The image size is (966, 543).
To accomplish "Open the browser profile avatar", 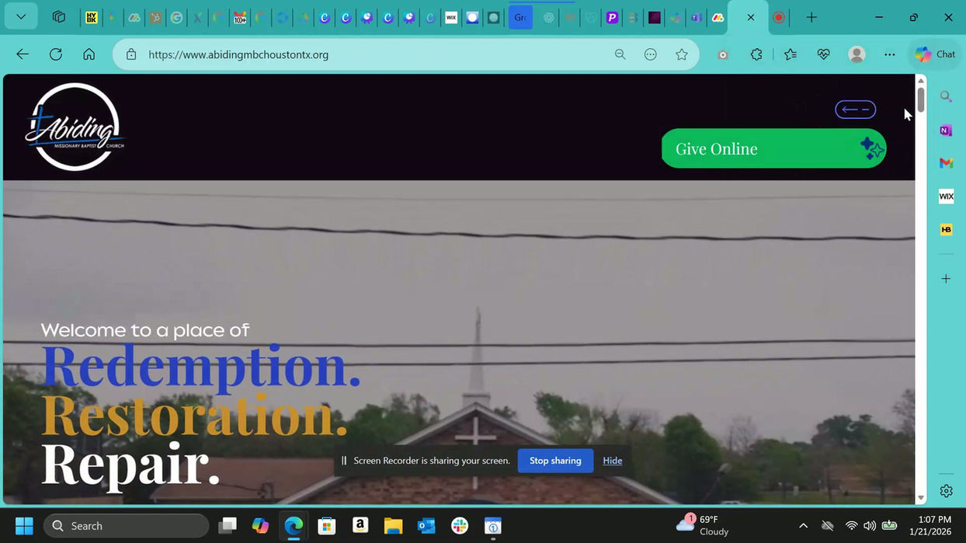I will 857,54.
